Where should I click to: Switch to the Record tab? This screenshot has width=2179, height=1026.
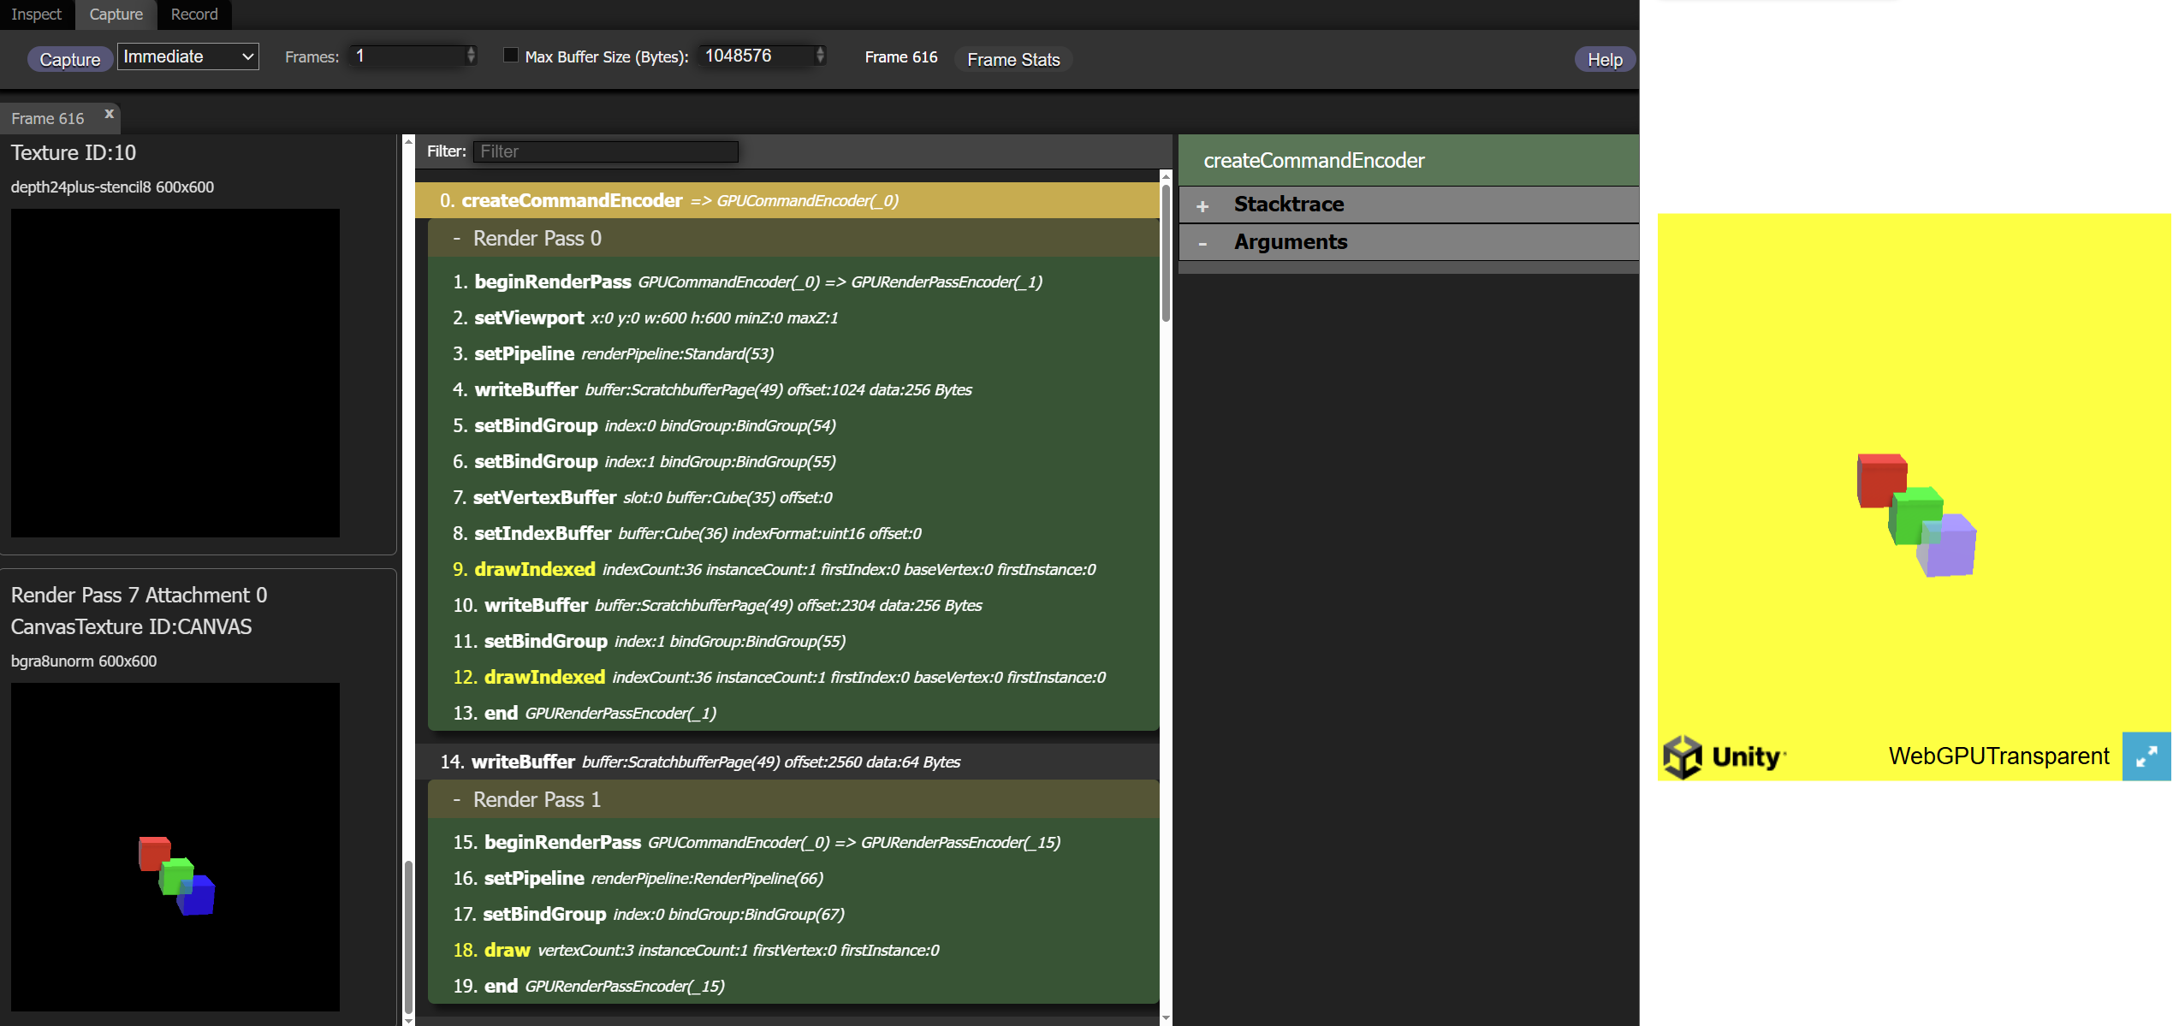click(194, 15)
